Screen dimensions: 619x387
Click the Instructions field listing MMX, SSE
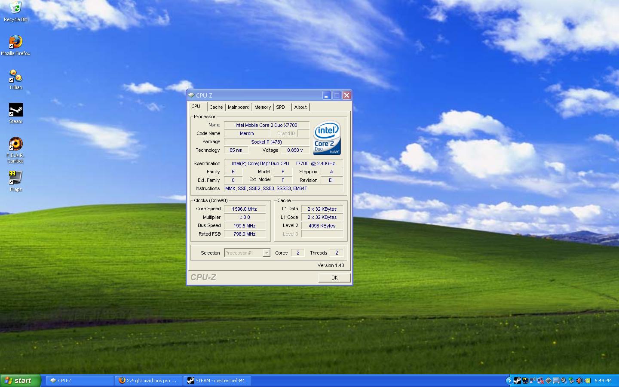[x=283, y=188]
